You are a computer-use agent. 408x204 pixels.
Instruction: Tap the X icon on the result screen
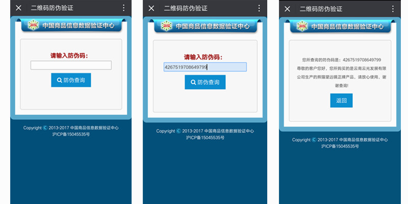click(x=287, y=9)
